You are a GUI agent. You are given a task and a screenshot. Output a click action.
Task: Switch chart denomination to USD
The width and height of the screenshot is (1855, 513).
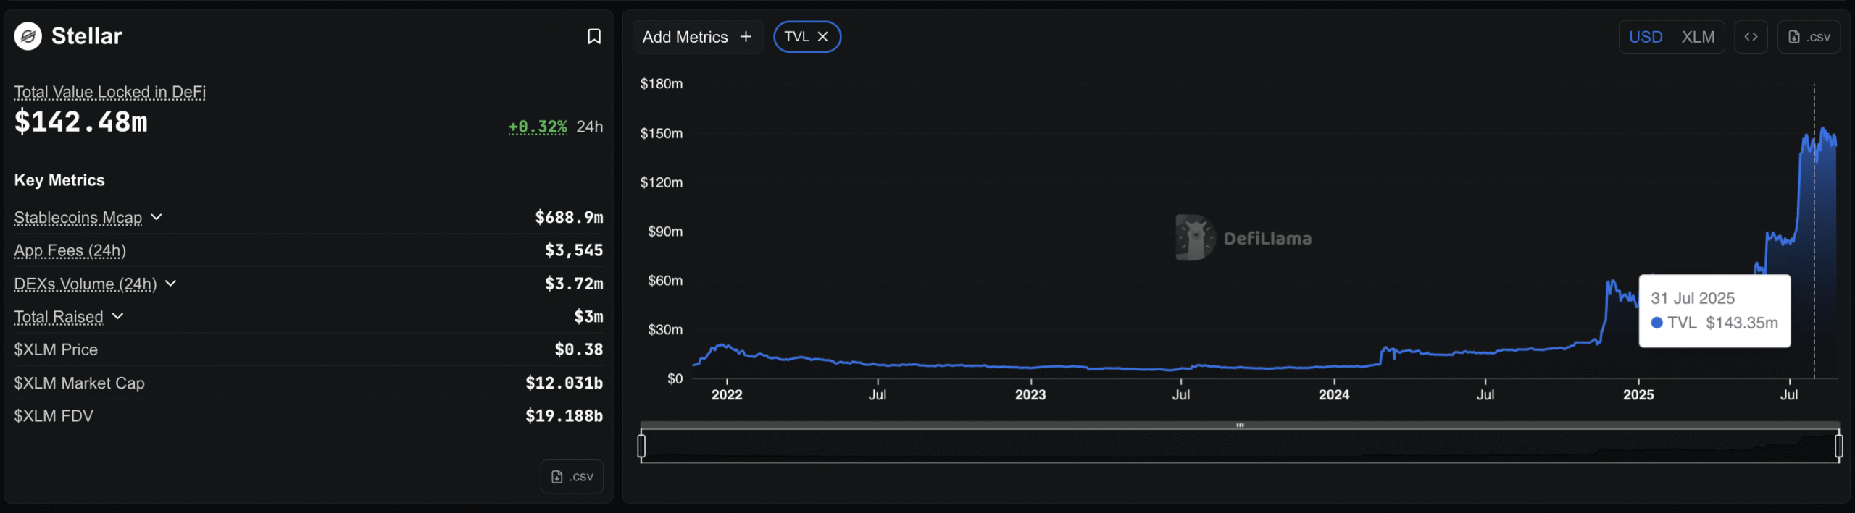(1645, 37)
